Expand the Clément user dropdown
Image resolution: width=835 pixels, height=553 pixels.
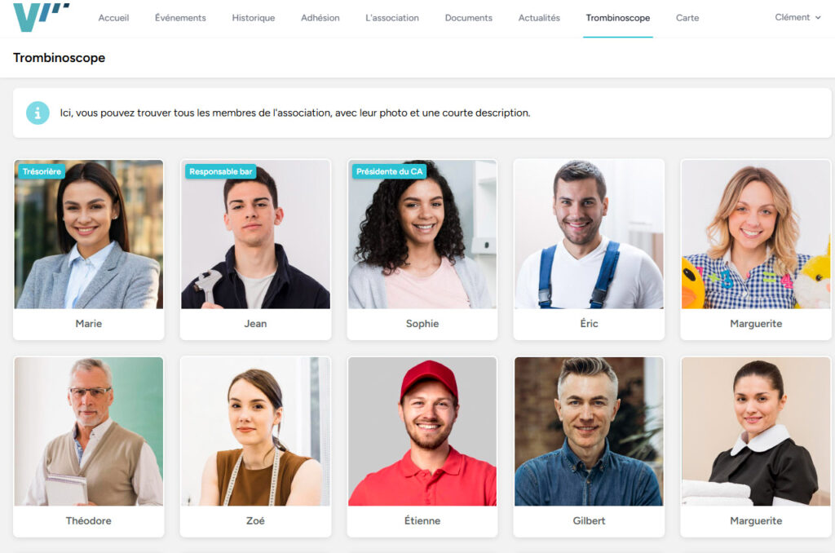(797, 17)
